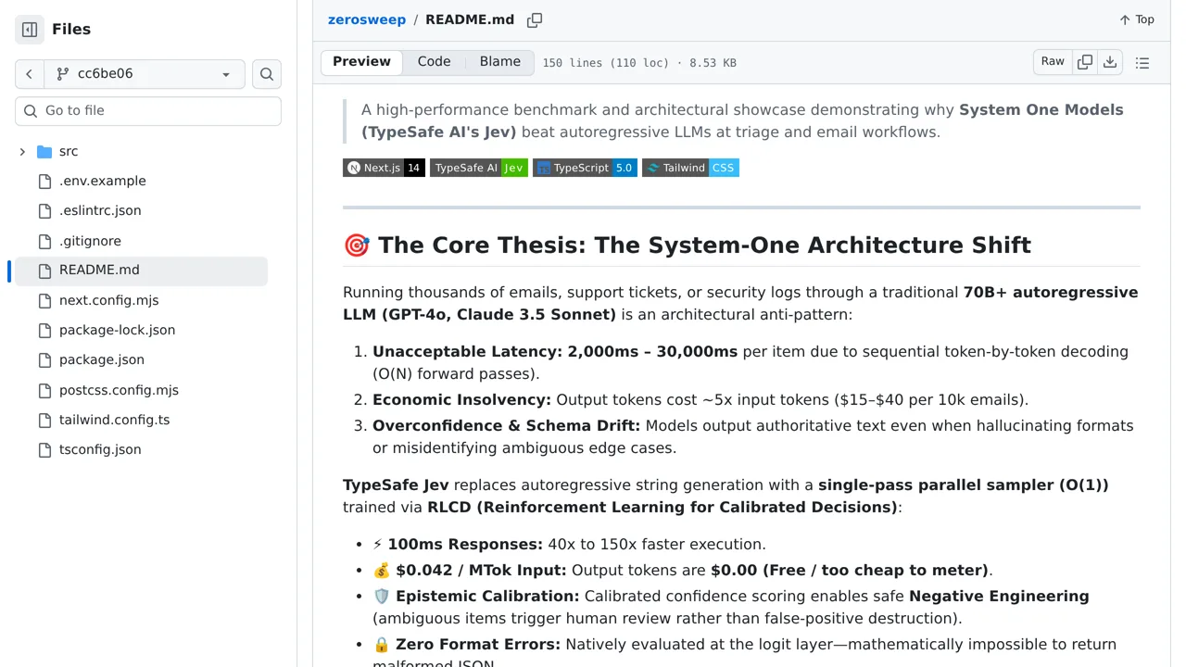Screen dimensions: 1186x667
Task: Open next.config.mjs file
Action: (108, 300)
